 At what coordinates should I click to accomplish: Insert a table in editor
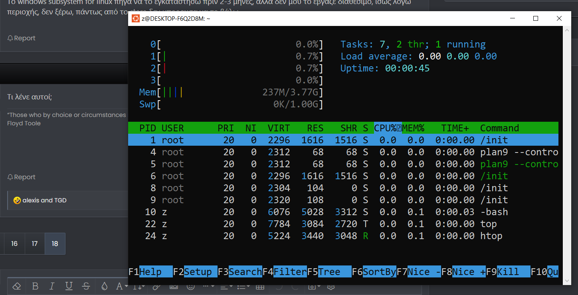(260, 286)
